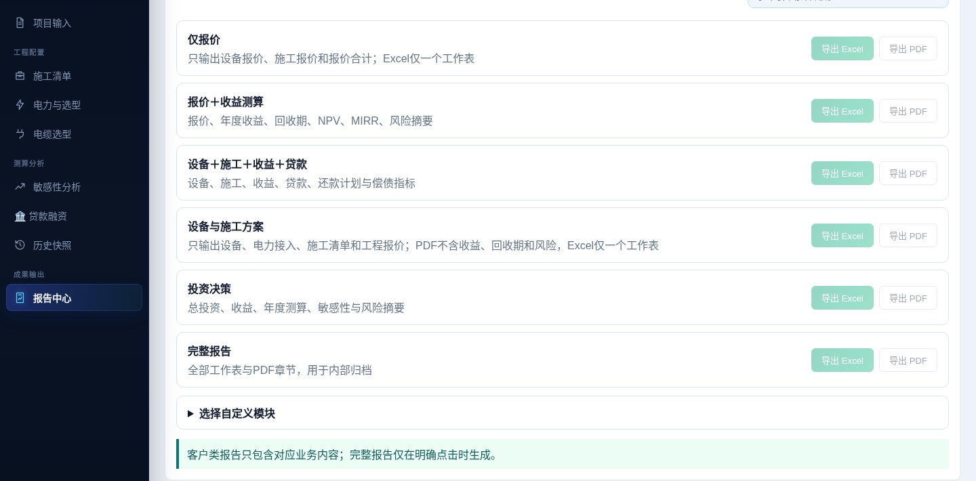Image resolution: width=976 pixels, height=481 pixels.
Task: Click the description 报价、年度收益、回收期、NPV、MIRR、风险摘要
Action: (x=310, y=121)
